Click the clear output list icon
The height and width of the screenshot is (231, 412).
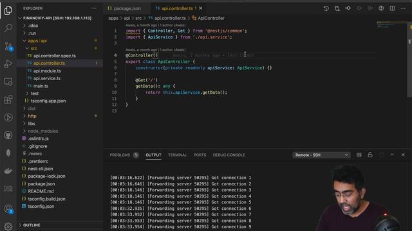point(359,155)
